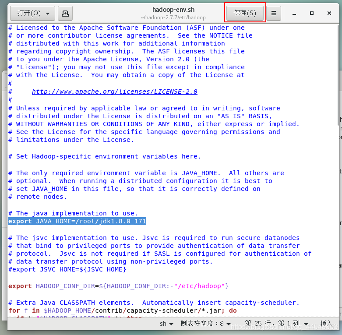The image size is (342, 335).
Task: Click the '# remote nodes.' comment line
Action: (x=38, y=197)
